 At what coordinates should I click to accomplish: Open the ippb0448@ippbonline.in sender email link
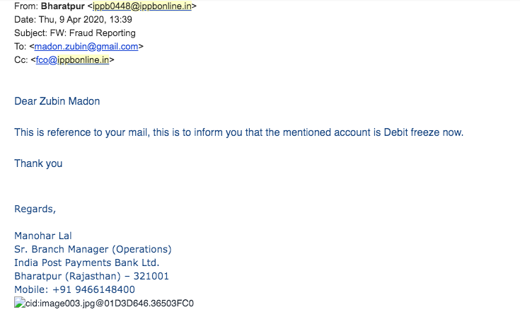[142, 6]
